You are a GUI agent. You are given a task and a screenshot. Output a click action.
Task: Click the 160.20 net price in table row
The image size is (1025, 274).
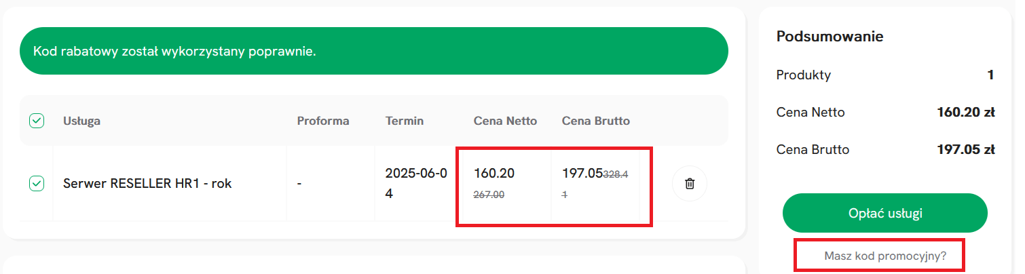point(494,173)
